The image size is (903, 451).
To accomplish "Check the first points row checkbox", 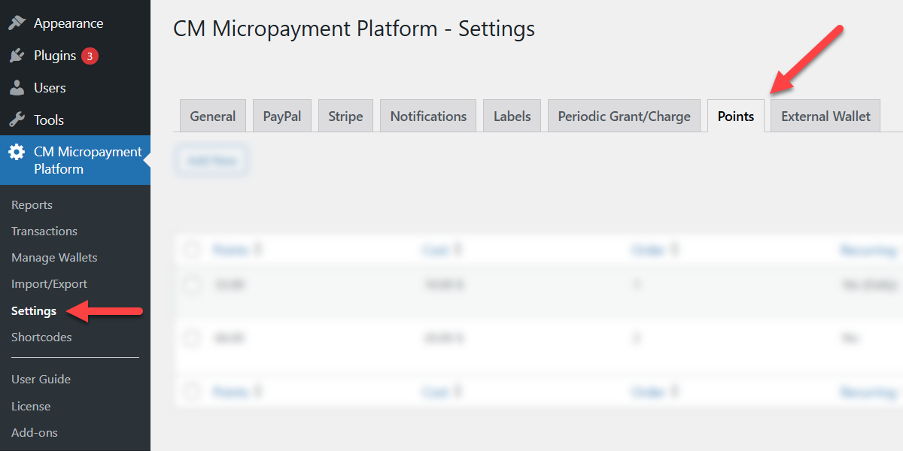I will pos(193,285).
